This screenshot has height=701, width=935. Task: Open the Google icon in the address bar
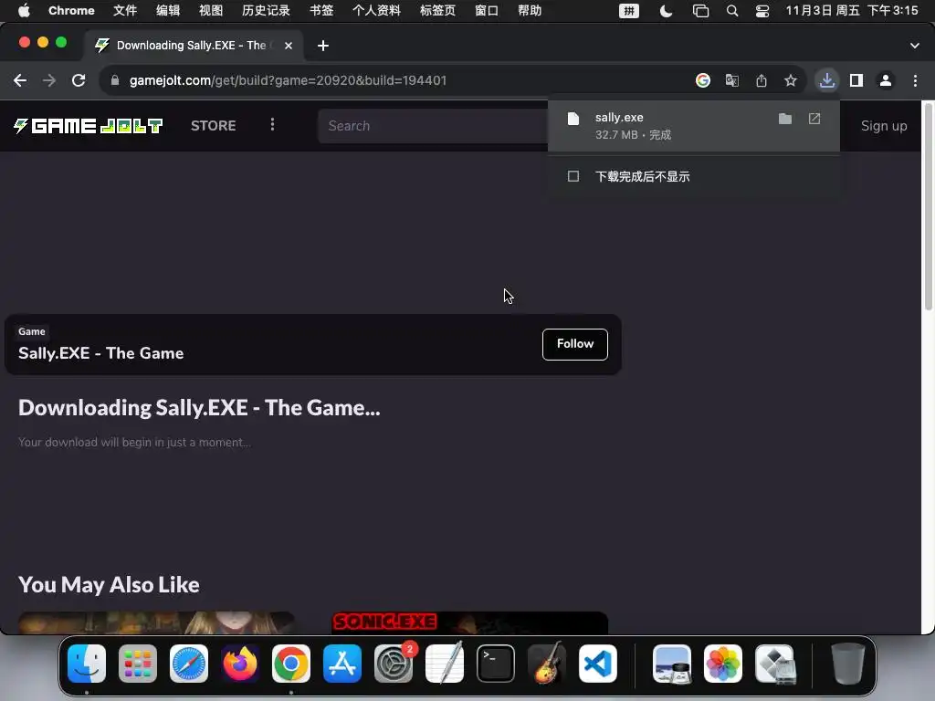coord(703,80)
